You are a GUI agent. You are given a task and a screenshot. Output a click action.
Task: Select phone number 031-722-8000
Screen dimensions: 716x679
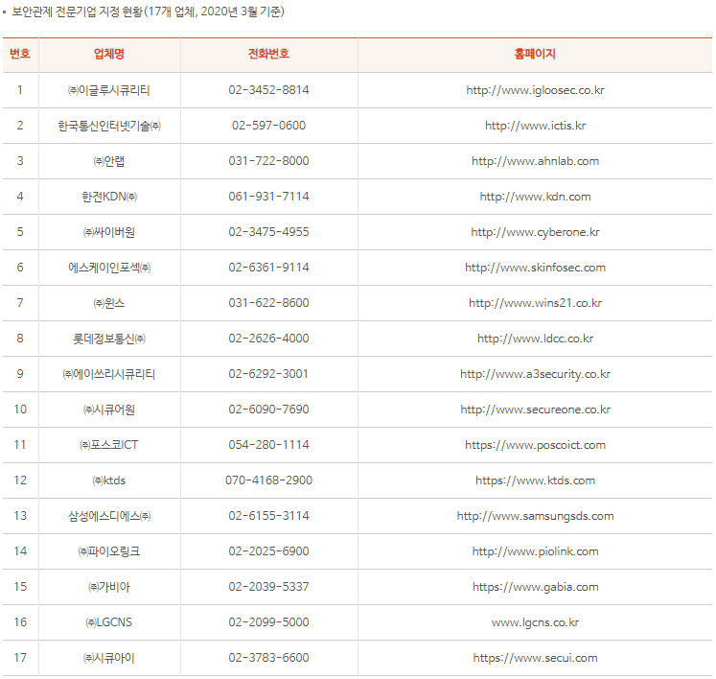(x=268, y=161)
